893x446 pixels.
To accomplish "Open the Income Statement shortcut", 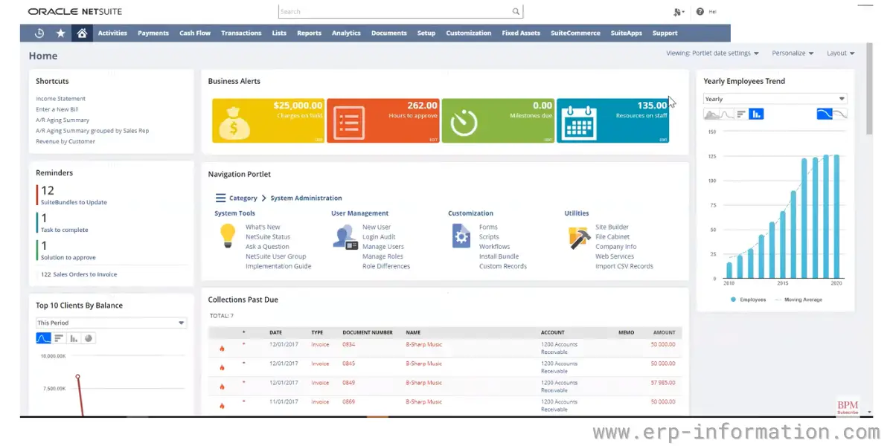I will click(61, 99).
